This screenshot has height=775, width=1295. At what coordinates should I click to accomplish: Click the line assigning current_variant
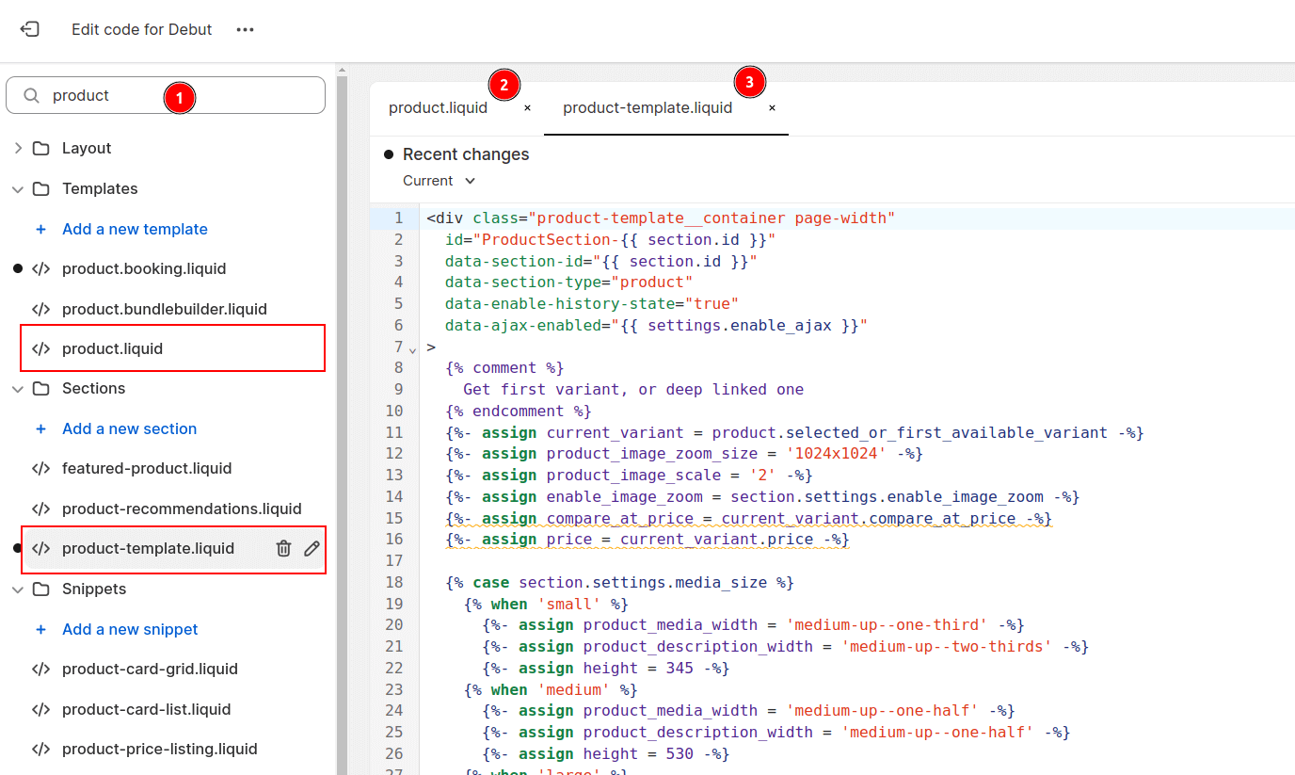(x=794, y=432)
